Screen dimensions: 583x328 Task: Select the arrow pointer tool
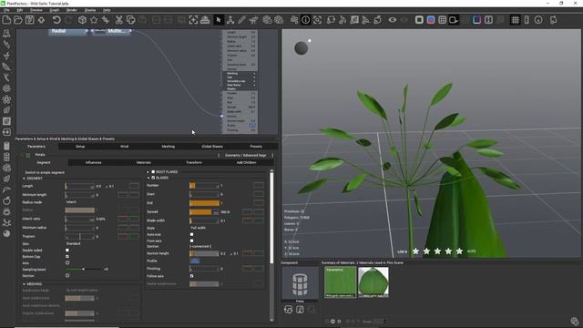(x=219, y=20)
